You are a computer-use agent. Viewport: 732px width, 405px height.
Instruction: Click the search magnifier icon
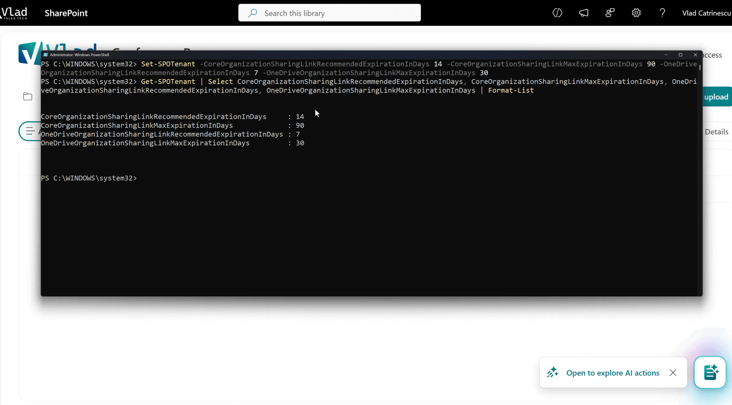pyautogui.click(x=253, y=13)
